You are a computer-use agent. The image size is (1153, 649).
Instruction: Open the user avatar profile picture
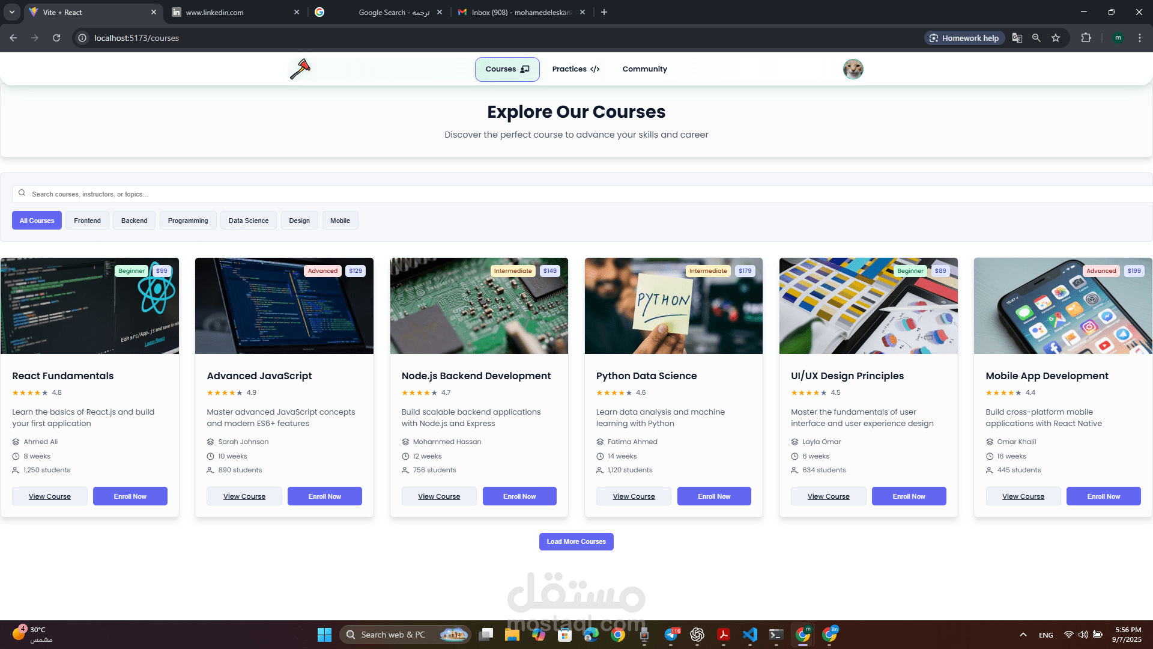pos(853,69)
